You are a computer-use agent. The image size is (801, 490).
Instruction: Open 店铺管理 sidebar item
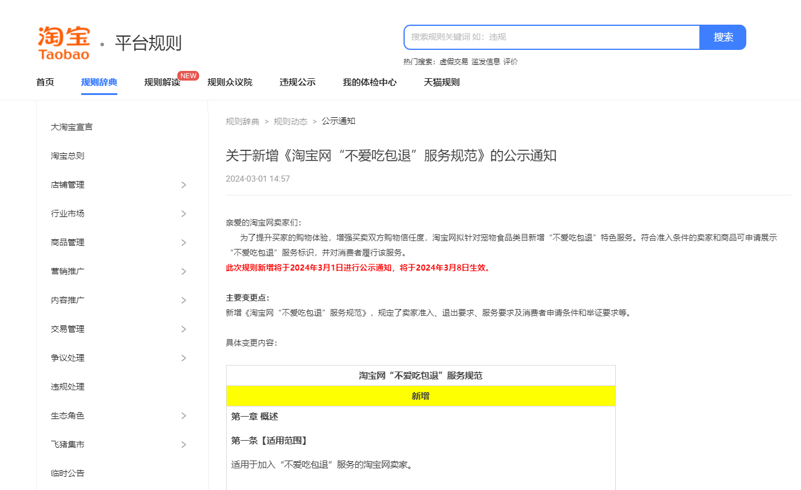[x=67, y=185]
